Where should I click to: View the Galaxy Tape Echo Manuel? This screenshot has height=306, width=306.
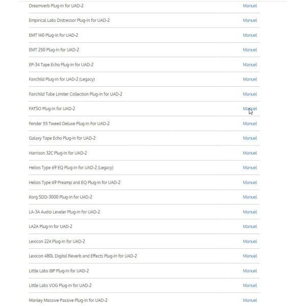[x=250, y=138]
